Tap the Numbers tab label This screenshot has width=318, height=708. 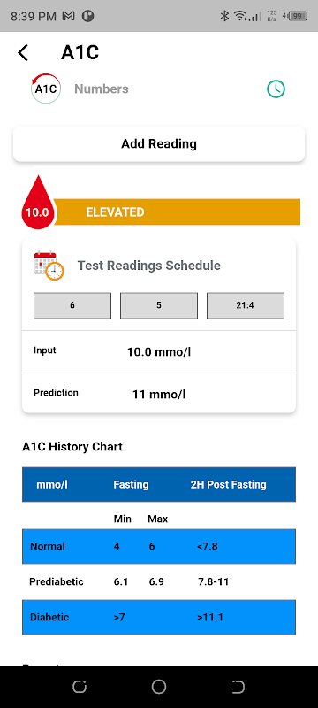(x=102, y=89)
